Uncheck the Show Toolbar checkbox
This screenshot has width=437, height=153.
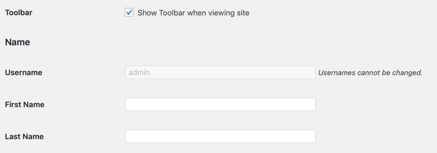(129, 12)
